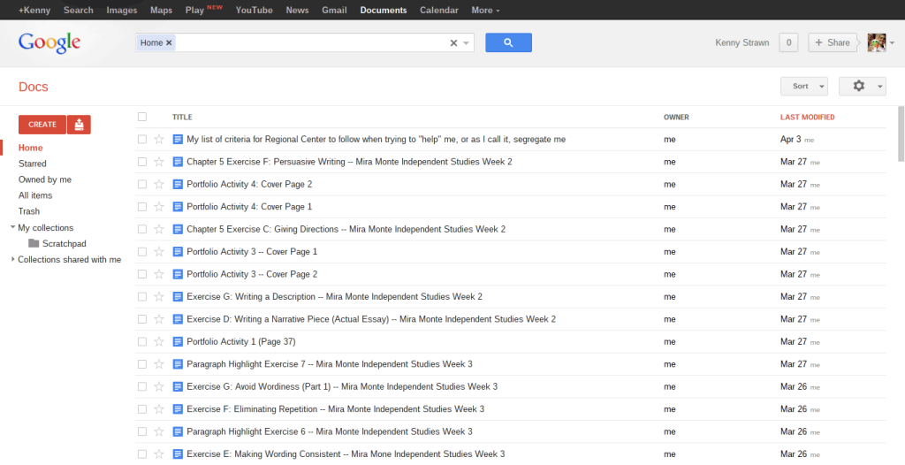Expand Collections shared with me
905x465 pixels.
click(x=12, y=259)
